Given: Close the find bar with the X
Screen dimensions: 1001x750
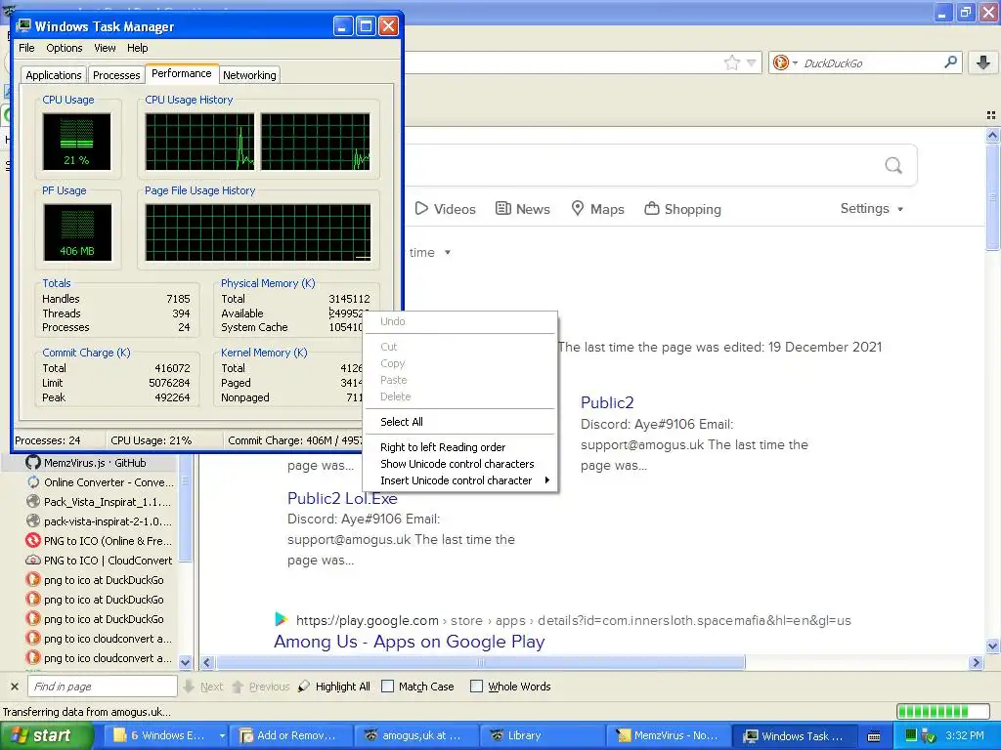Looking at the screenshot, I should 14,687.
